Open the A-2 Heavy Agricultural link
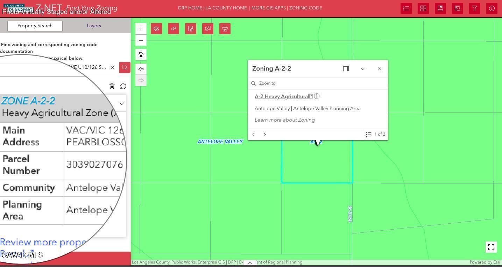 tap(283, 96)
